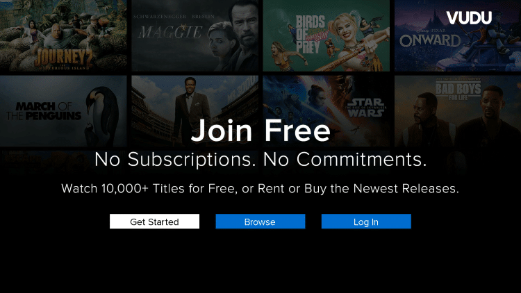
Task: Click the Onward title logo text
Action: [430, 41]
